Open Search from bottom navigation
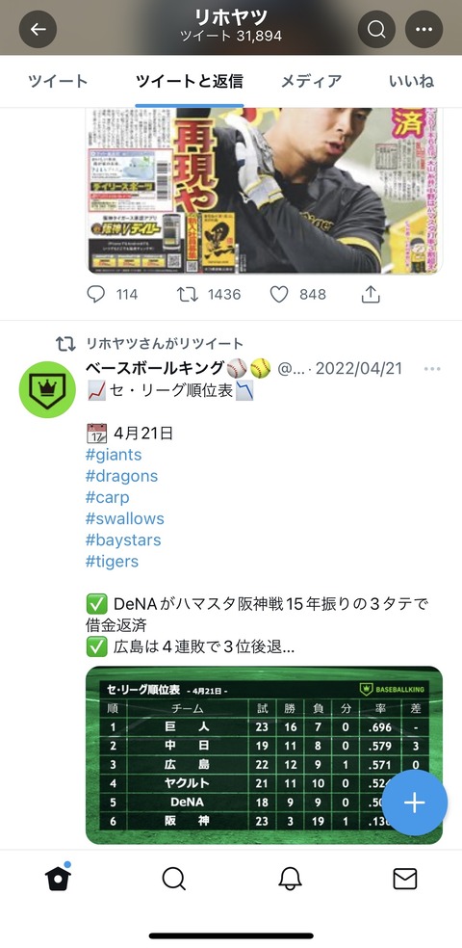Viewport: 462px width, 948px height. point(173,879)
